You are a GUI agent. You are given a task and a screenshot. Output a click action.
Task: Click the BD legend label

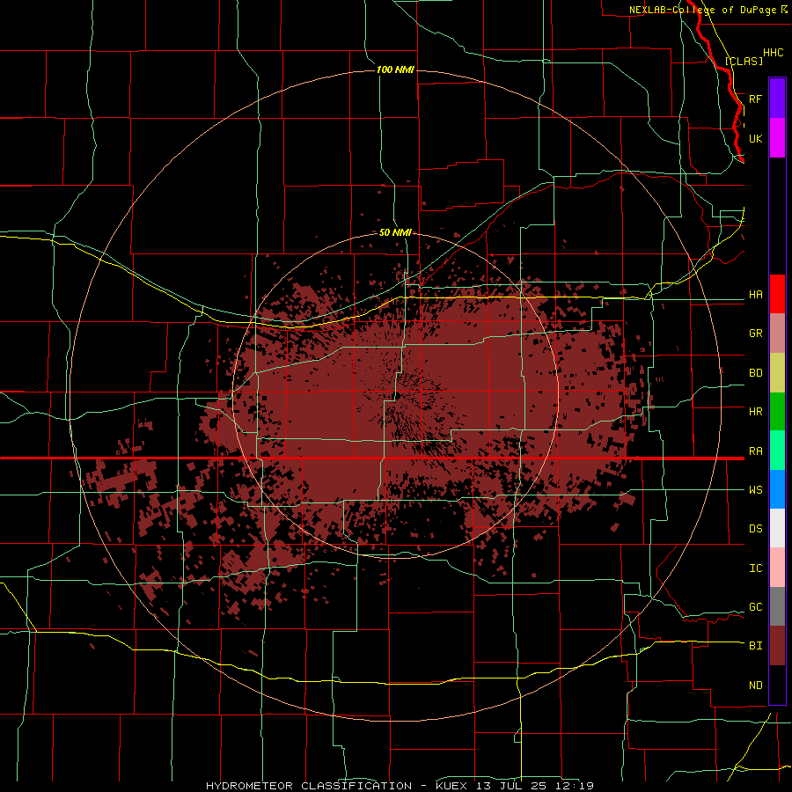[x=756, y=373]
